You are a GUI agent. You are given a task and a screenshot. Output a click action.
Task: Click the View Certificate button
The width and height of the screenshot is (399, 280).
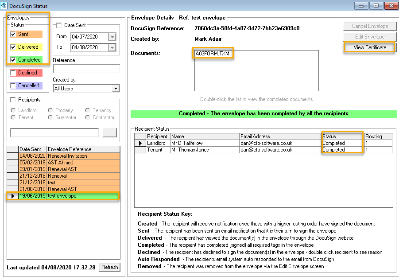[370, 47]
